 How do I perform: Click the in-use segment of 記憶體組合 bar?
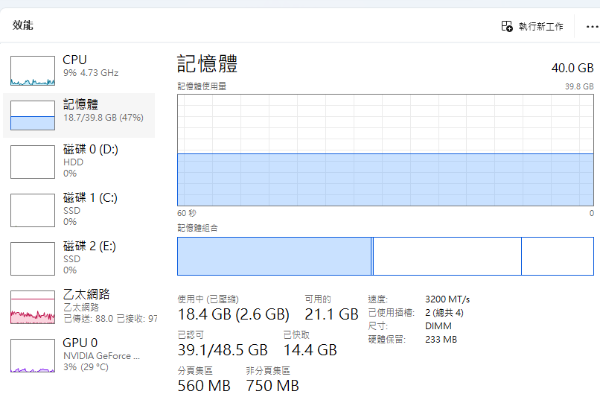coord(274,256)
